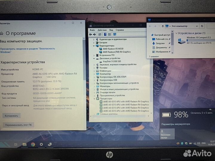
Task: Select Очереди печати node
Action: 107,92
